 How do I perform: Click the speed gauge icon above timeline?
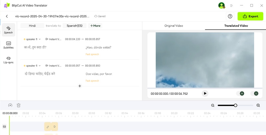pos(10,105)
